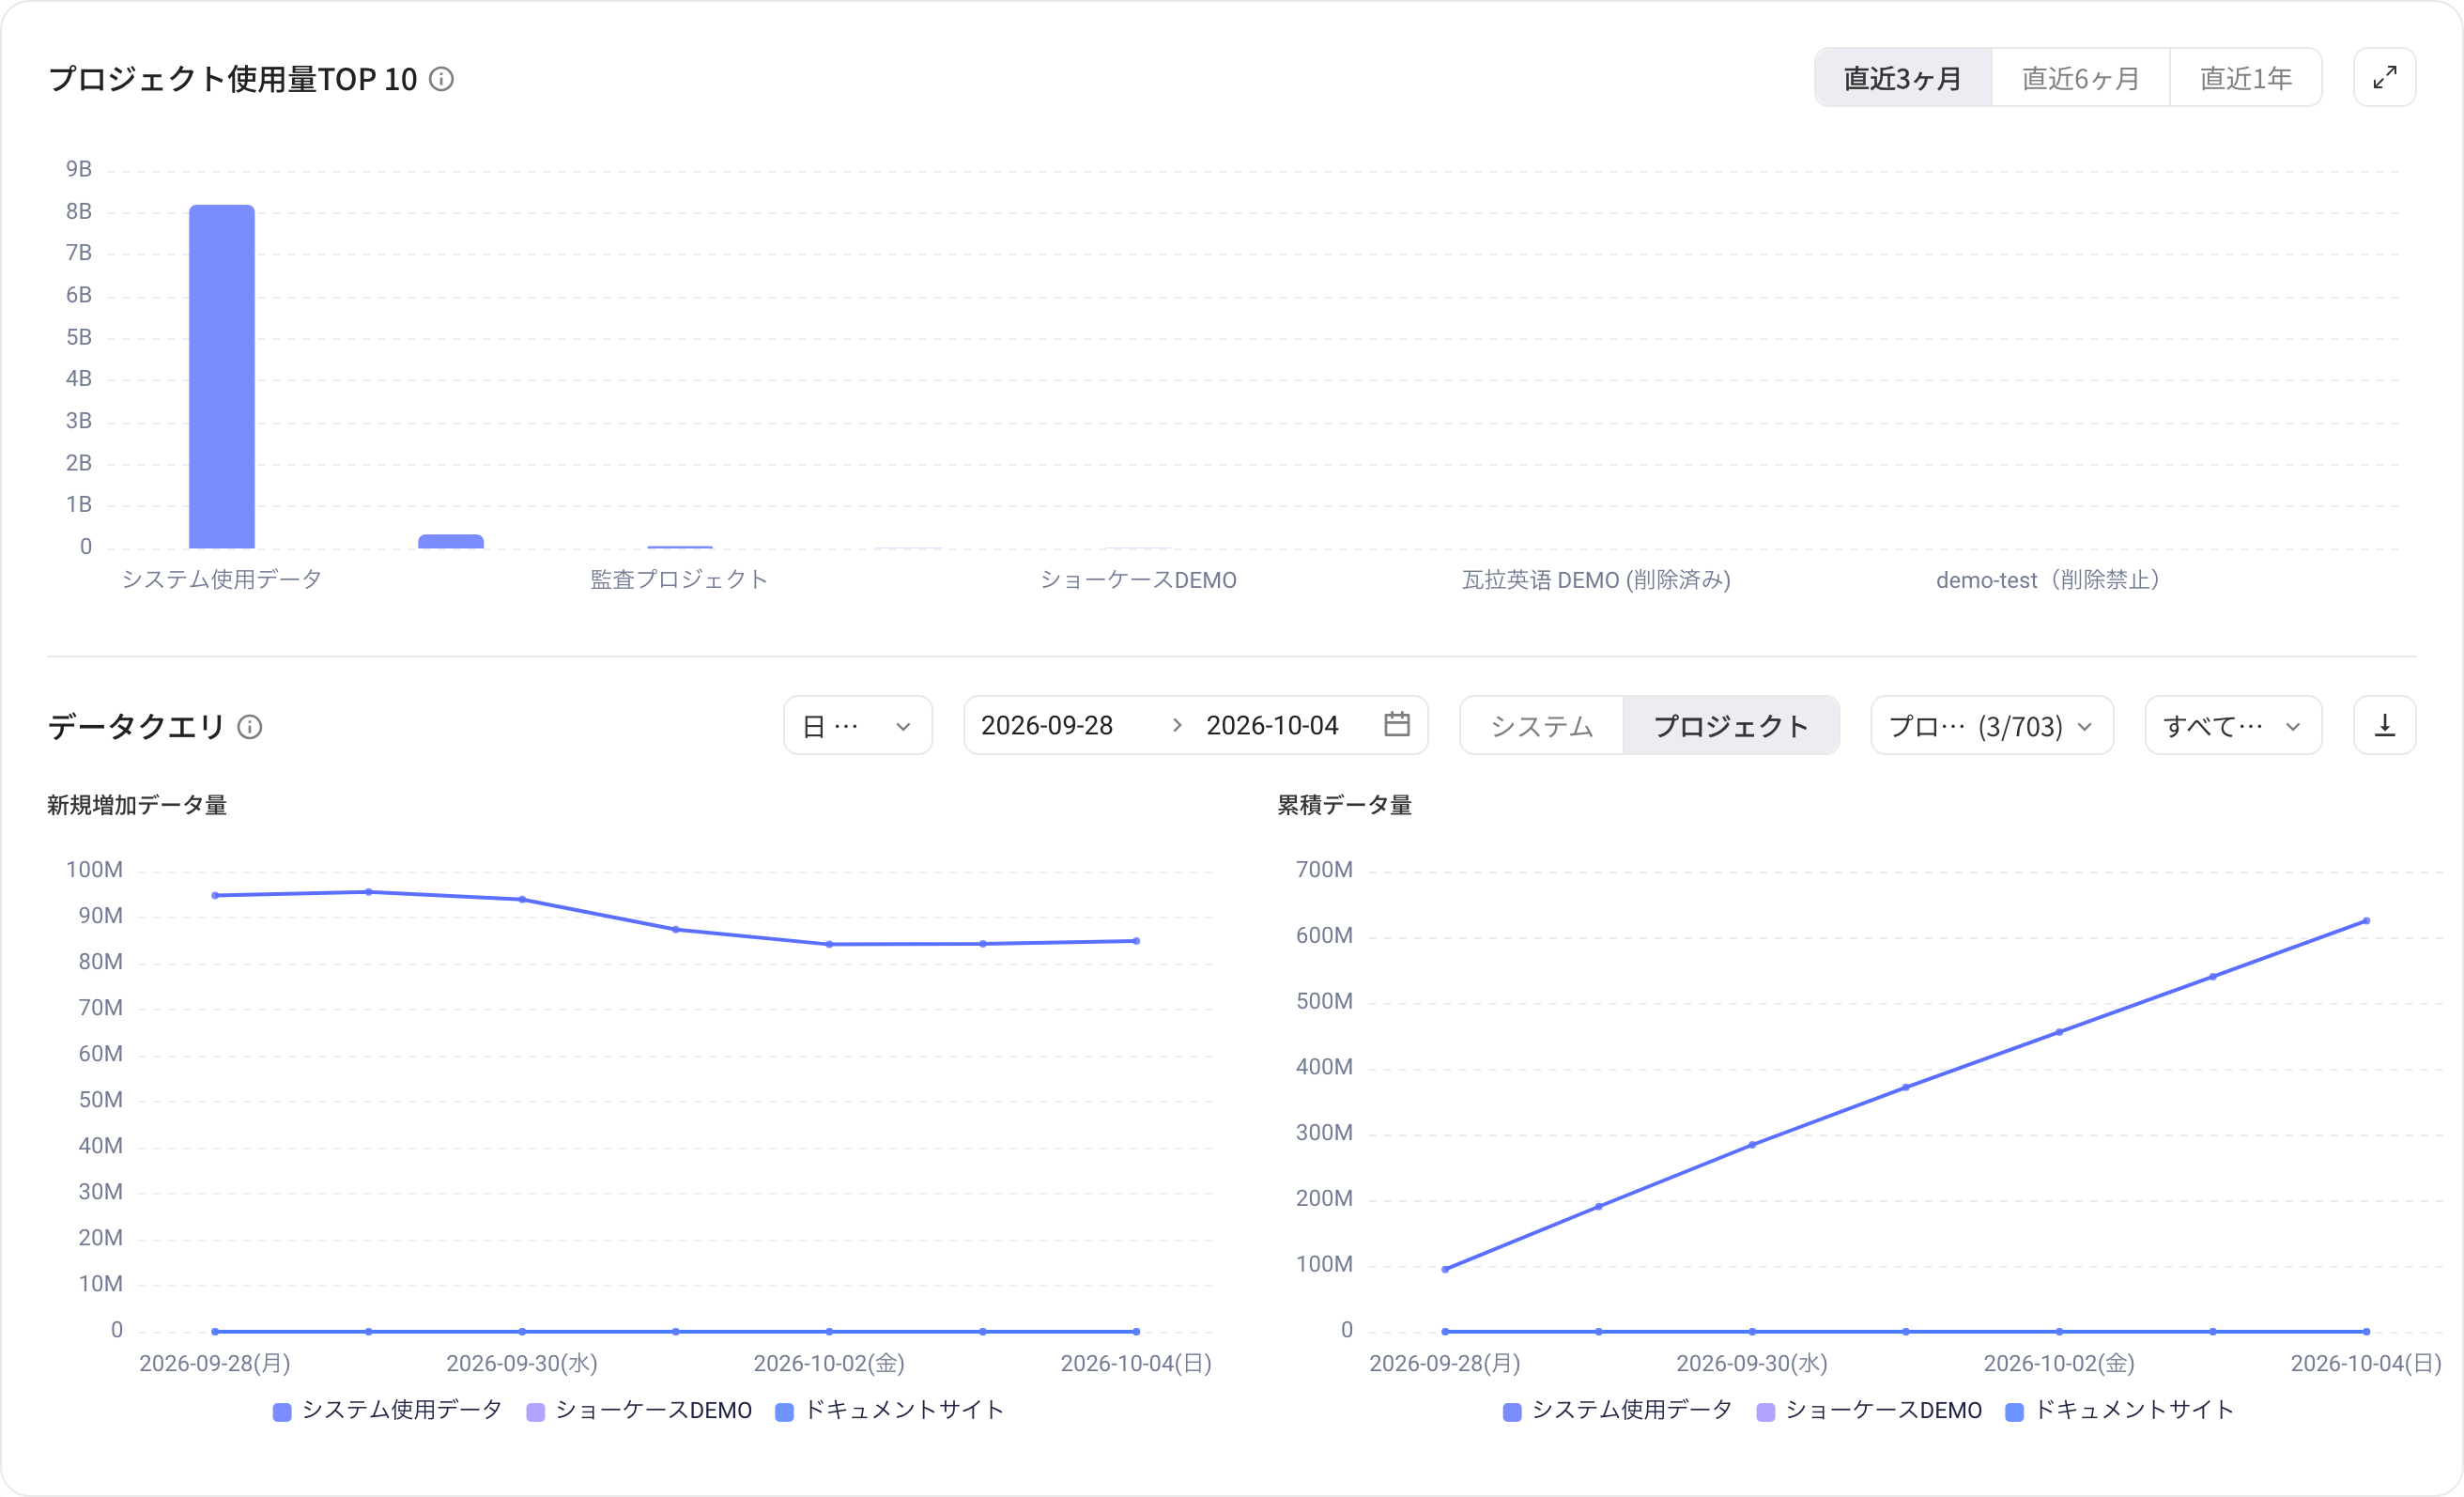The image size is (2464, 1497).
Task: Toggle ドキュメントサイト legend in 新規増加 chart
Action: click(889, 1410)
